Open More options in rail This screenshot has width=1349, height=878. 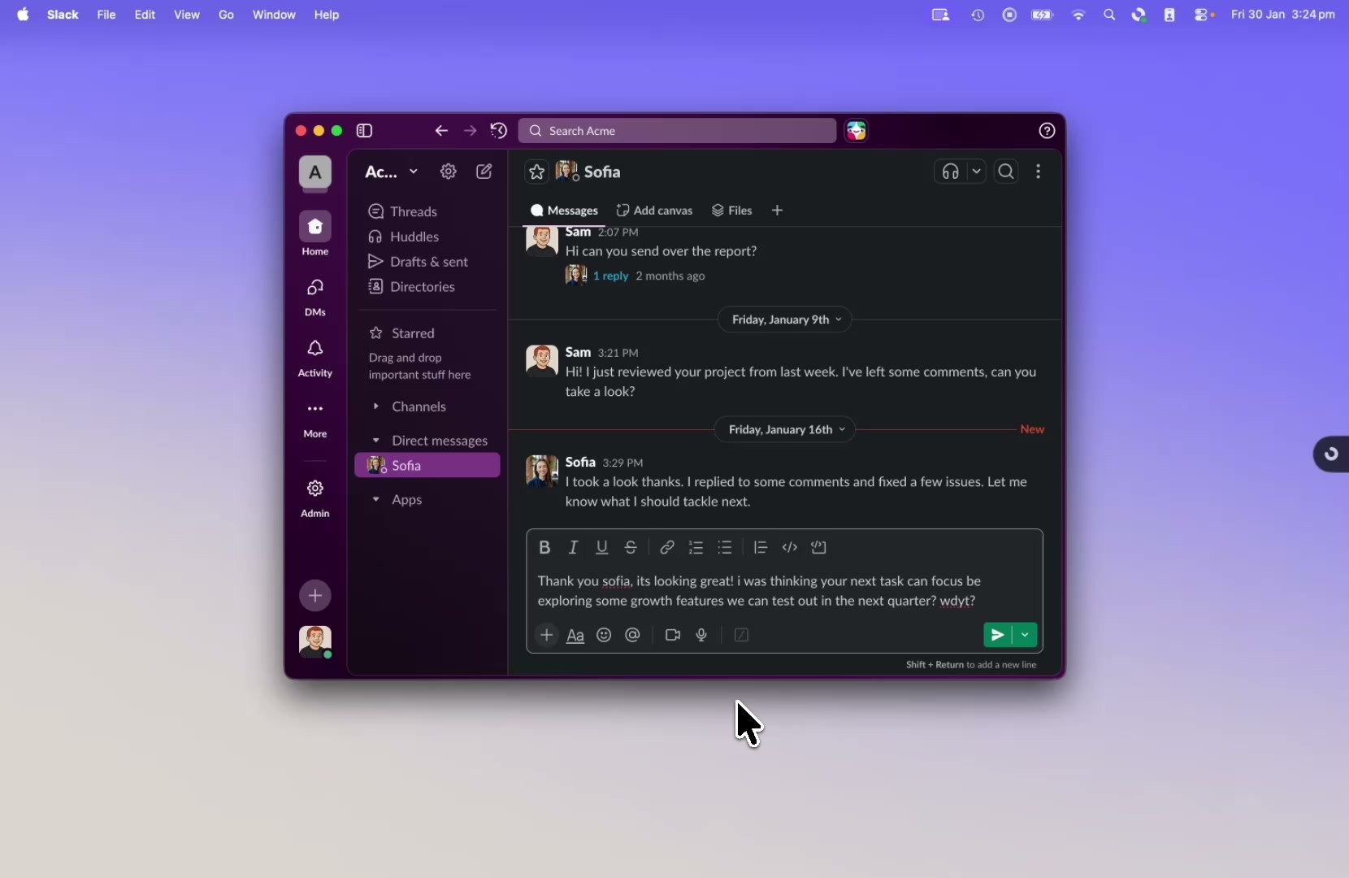pos(315,419)
